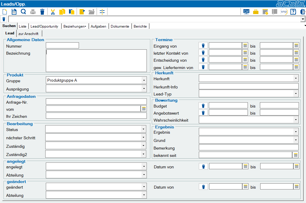Click trash icon next to Budget
The width and height of the screenshot is (306, 203).
203,106
